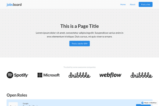This screenshot has width=159, height=106.
Task: Click the Google company name in job card
Action: pyautogui.click(x=26, y=103)
